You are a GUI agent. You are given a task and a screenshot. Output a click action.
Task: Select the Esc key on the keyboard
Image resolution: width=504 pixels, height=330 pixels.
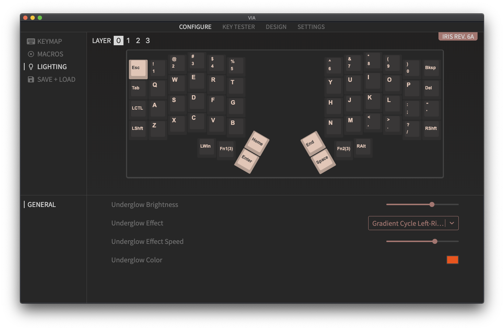pos(138,68)
